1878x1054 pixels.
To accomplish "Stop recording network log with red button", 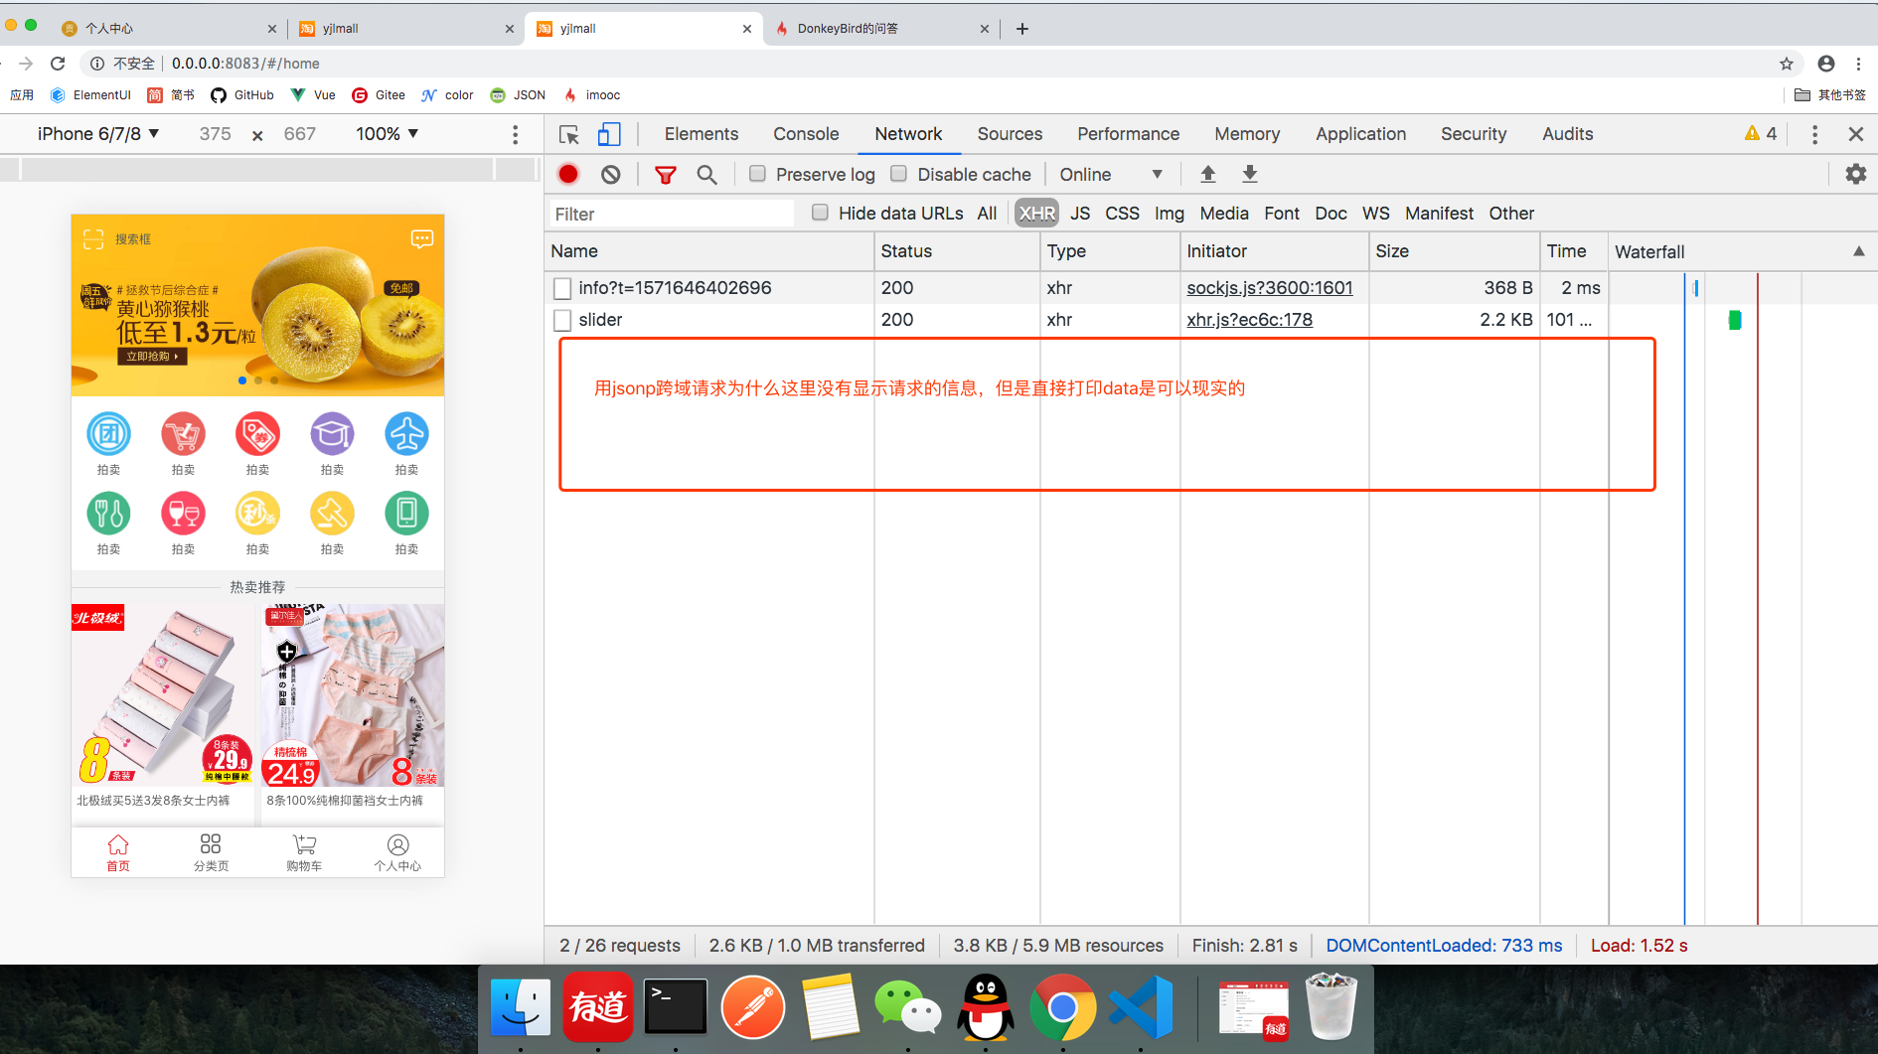I will coord(568,174).
